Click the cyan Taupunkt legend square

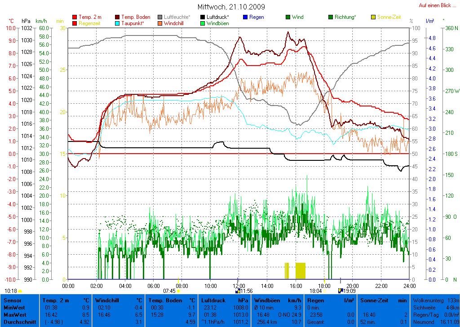[118, 23]
